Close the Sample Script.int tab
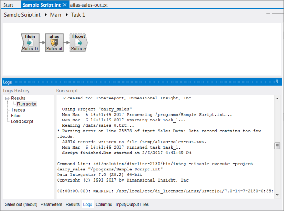The image size is (284, 211). 65,5
